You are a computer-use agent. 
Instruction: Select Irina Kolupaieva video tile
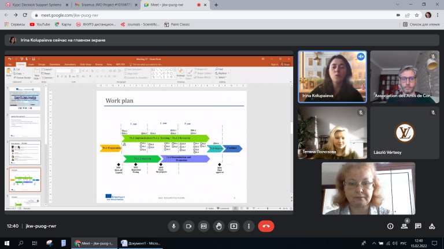pyautogui.click(x=332, y=77)
